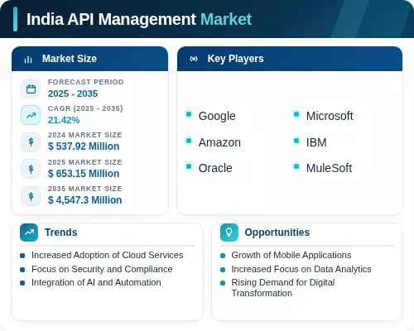Click Increased Focus on Data Analytics
The height and width of the screenshot is (331, 414).
coord(301,269)
